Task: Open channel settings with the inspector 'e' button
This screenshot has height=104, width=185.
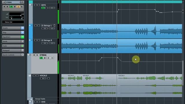Action: [x=23, y=2]
